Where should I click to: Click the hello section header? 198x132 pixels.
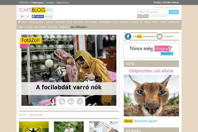pyautogui.click(x=151, y=64)
